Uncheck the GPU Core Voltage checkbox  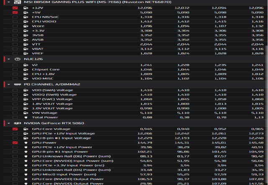(15, 129)
